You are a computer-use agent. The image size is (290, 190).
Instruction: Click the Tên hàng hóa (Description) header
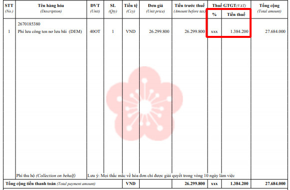point(51,8)
